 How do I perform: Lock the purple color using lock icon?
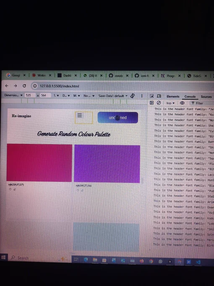[82, 190]
